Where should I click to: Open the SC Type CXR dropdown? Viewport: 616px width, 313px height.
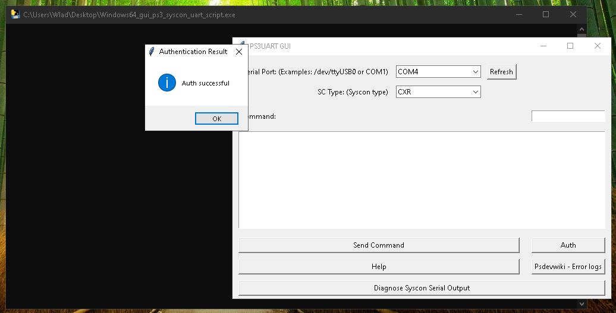coord(438,92)
